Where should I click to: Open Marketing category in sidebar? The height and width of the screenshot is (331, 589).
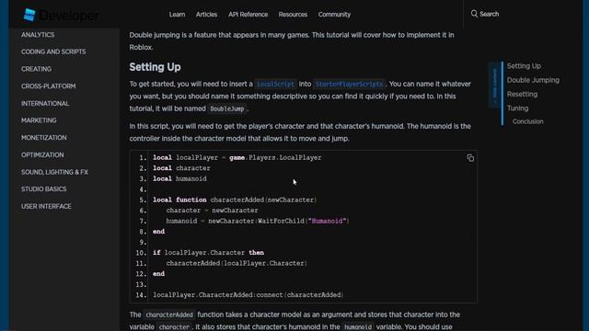[39, 120]
